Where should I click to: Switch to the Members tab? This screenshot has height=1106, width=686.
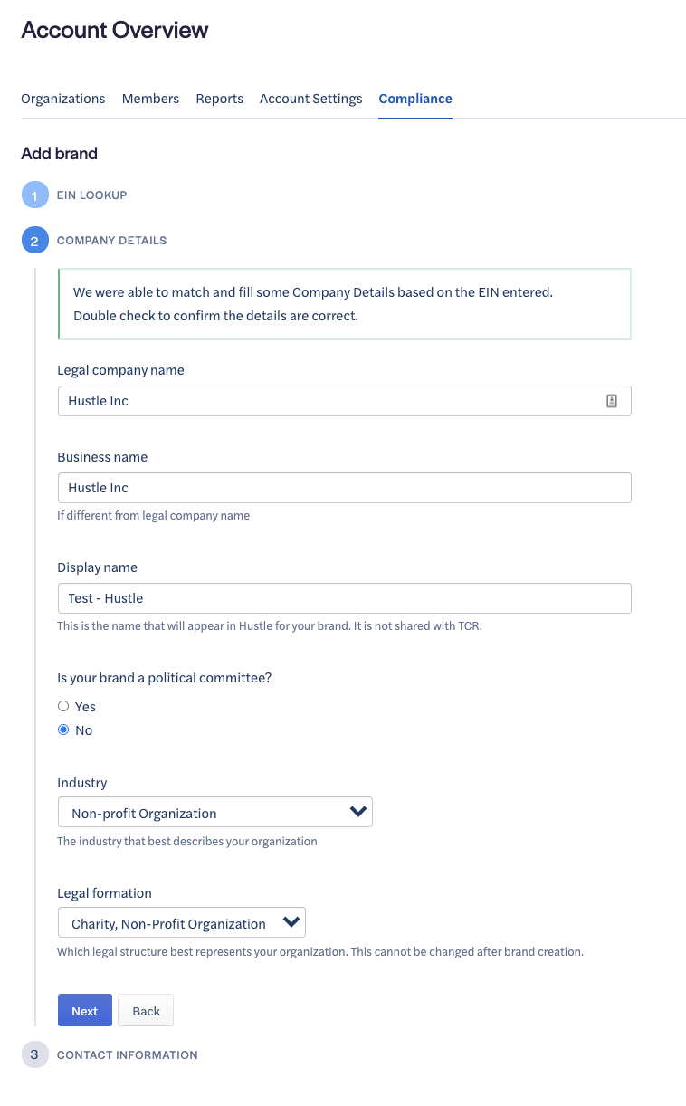click(x=150, y=99)
